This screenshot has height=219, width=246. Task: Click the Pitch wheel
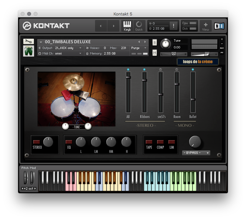point(26,178)
